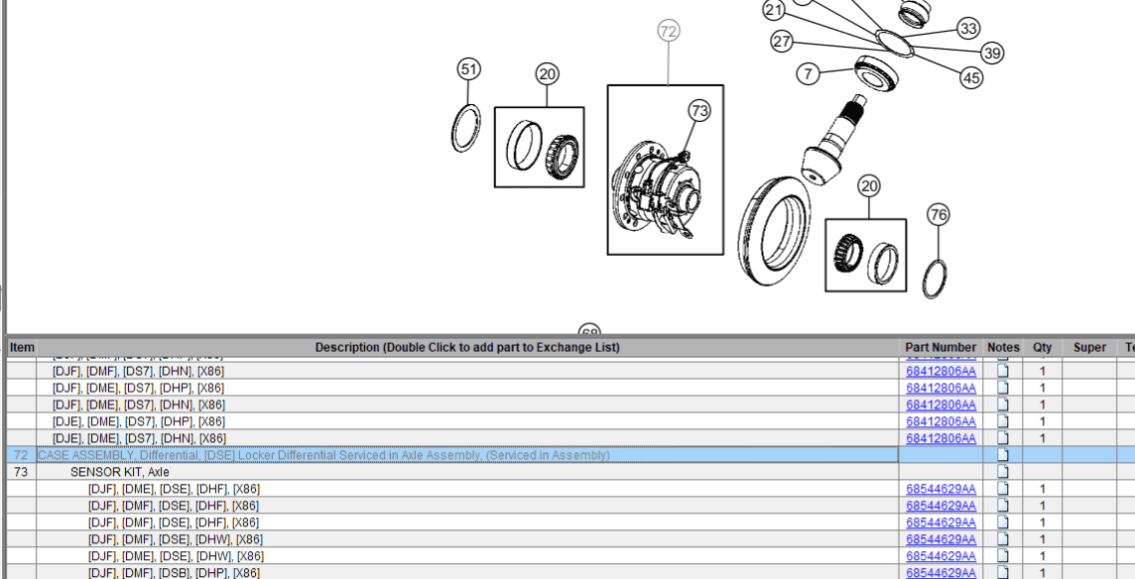Click the Description column header
The width and height of the screenshot is (1135, 579).
(x=467, y=347)
